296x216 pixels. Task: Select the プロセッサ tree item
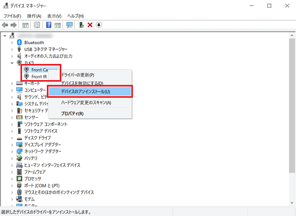(32, 178)
